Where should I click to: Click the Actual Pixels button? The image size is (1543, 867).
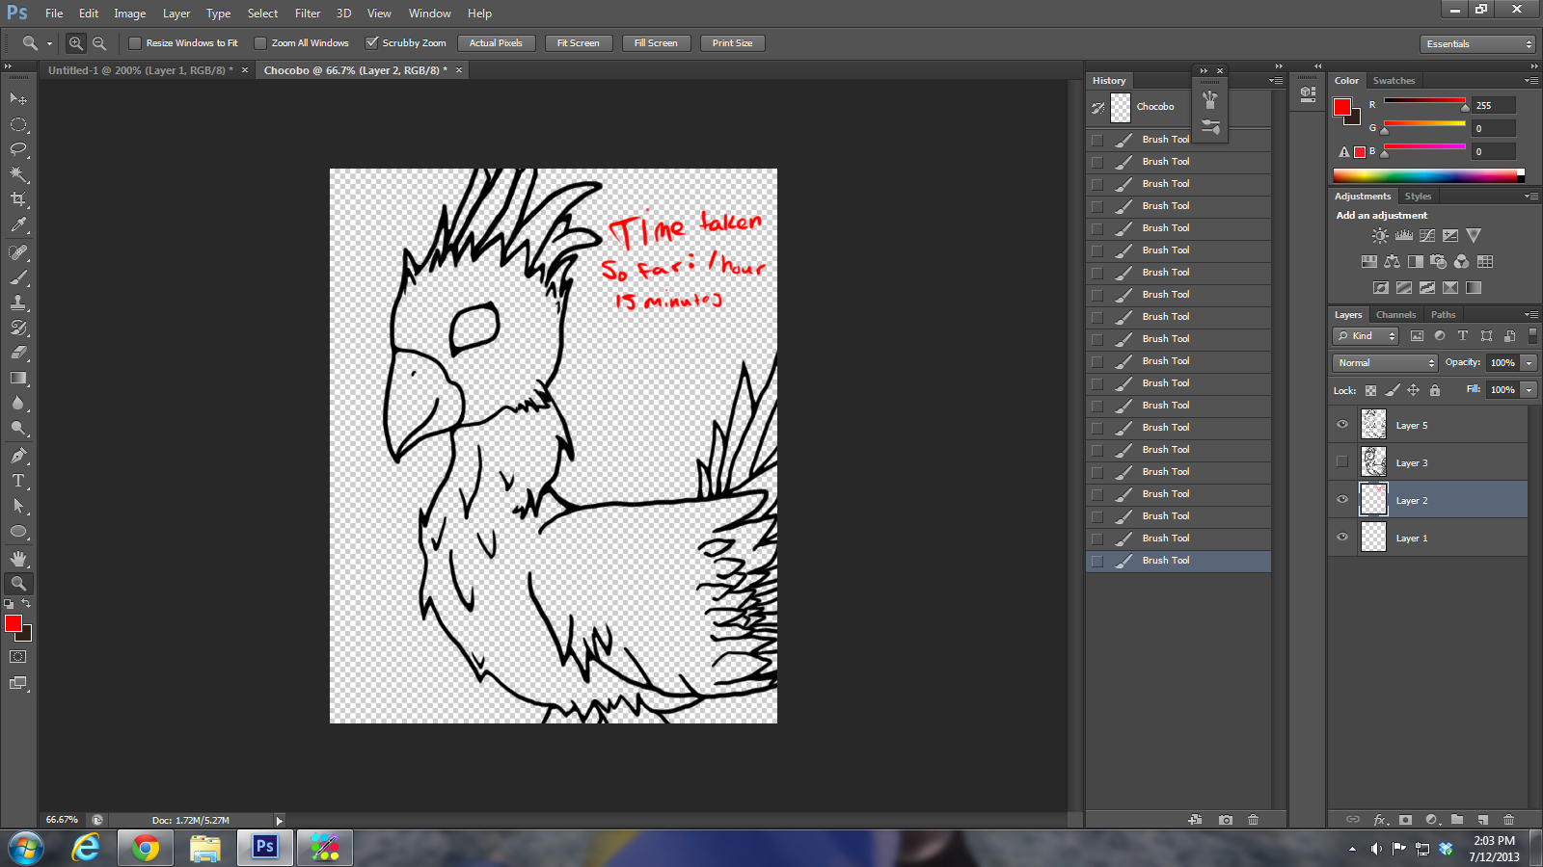tap(496, 43)
